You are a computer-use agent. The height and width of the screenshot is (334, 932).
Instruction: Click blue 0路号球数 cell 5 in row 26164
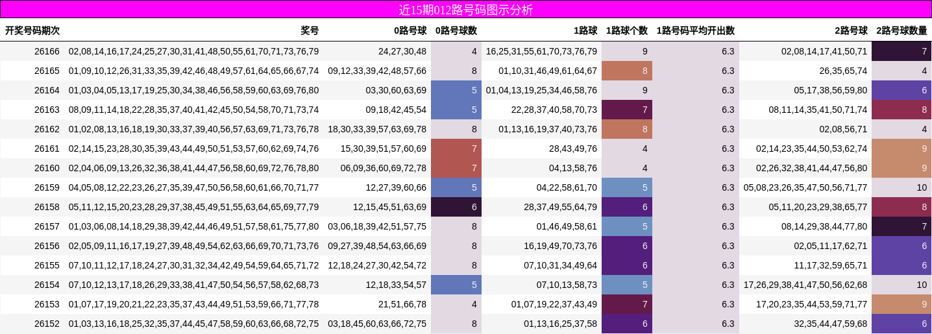(x=456, y=90)
